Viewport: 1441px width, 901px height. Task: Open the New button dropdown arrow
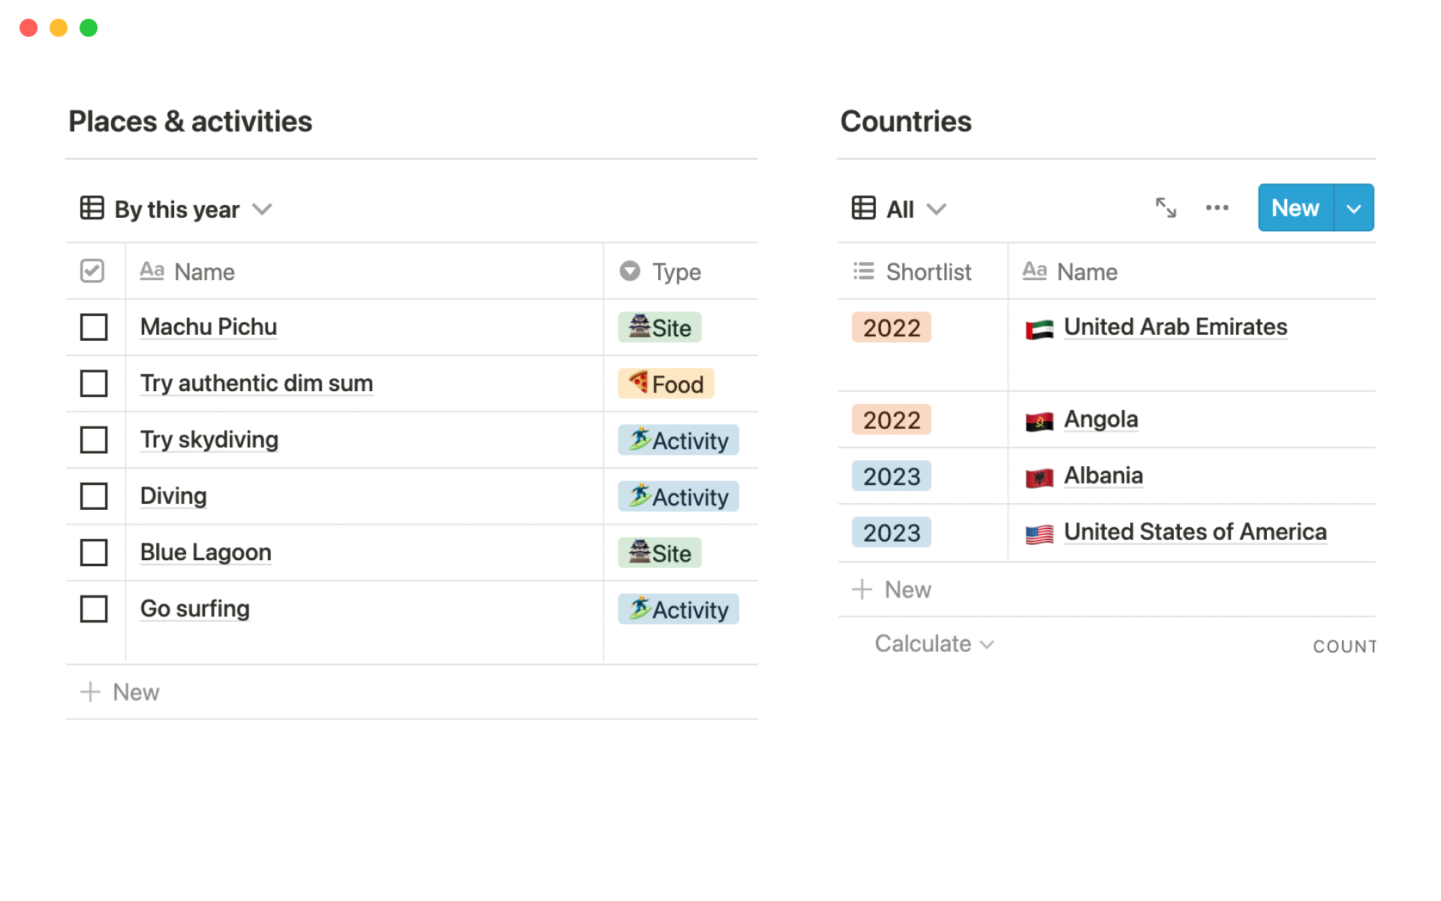click(x=1354, y=208)
